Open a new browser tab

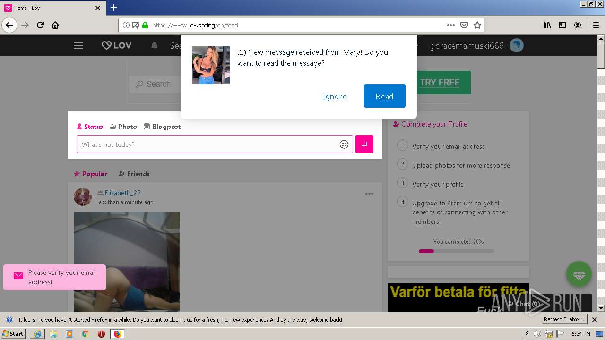114,8
